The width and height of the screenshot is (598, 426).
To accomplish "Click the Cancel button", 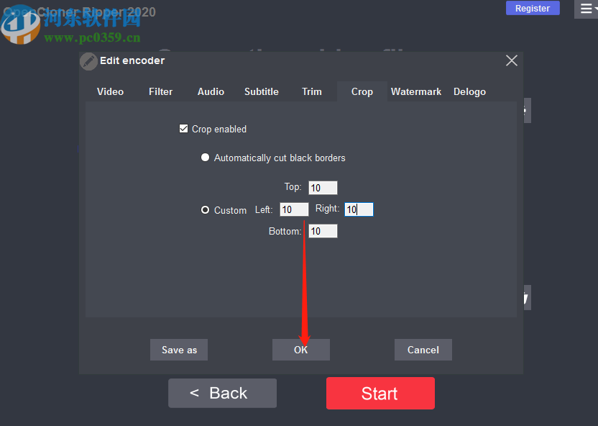I will [423, 350].
